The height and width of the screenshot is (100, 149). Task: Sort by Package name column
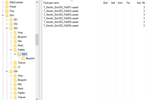(x=72, y=3)
